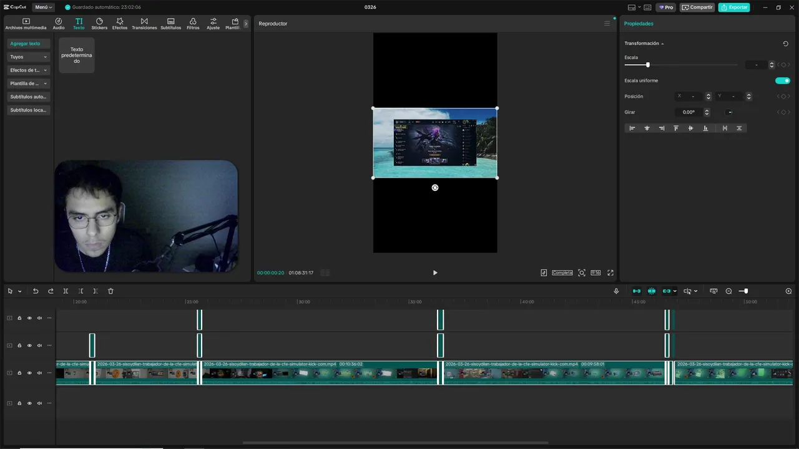The height and width of the screenshot is (449, 799).
Task: Click the Exportar button
Action: pyautogui.click(x=734, y=7)
